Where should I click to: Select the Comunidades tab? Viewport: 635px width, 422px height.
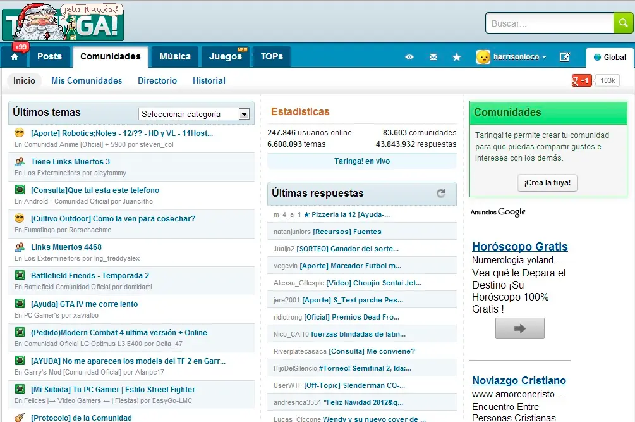click(111, 56)
